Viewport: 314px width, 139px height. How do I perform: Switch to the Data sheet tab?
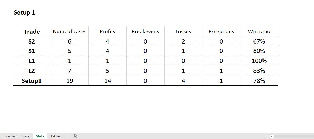(26, 136)
